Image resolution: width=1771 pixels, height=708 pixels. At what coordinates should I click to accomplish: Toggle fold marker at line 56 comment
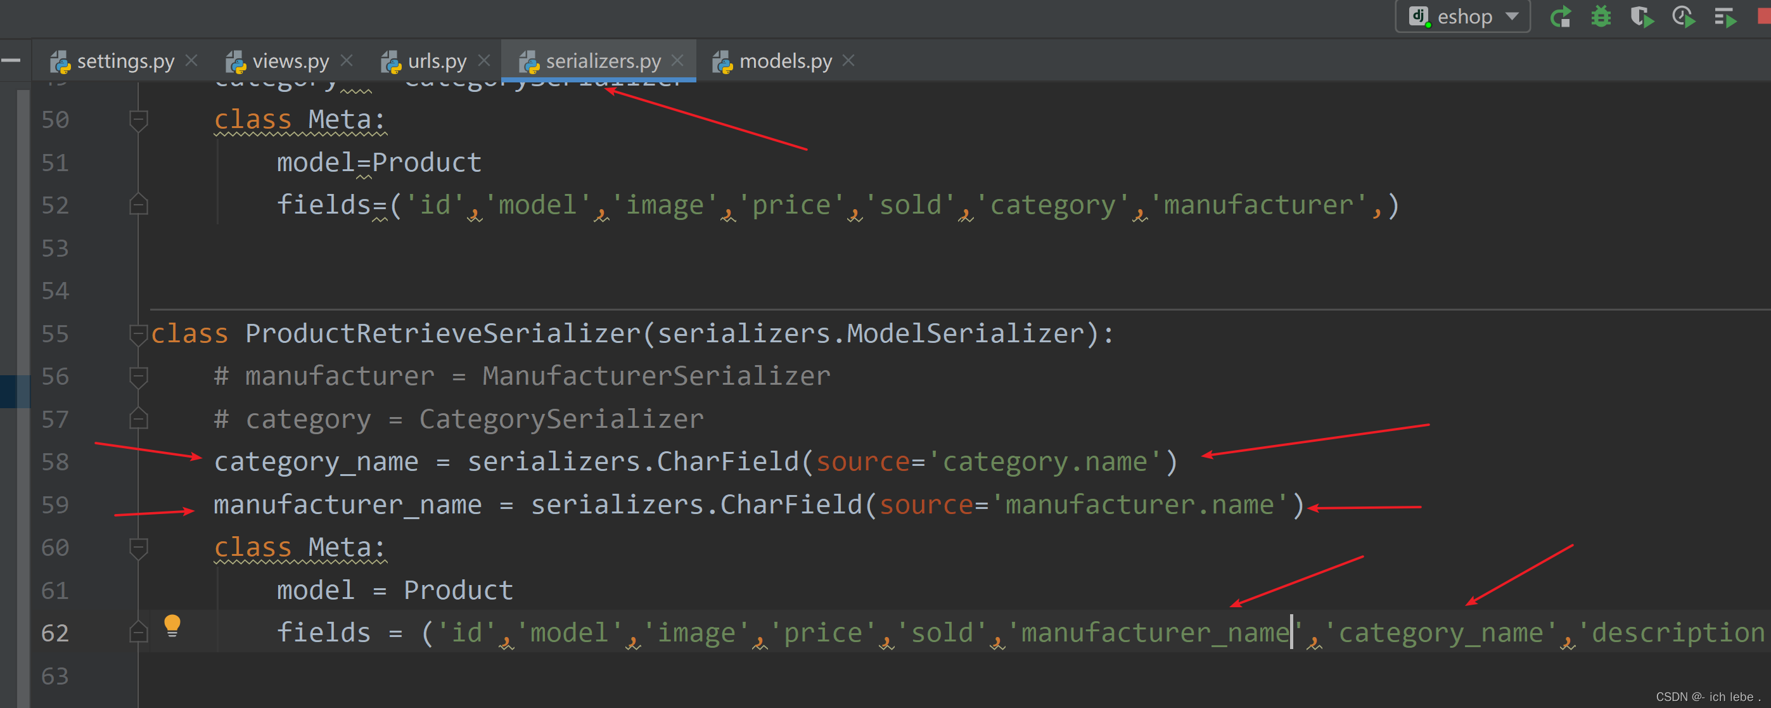point(138,377)
